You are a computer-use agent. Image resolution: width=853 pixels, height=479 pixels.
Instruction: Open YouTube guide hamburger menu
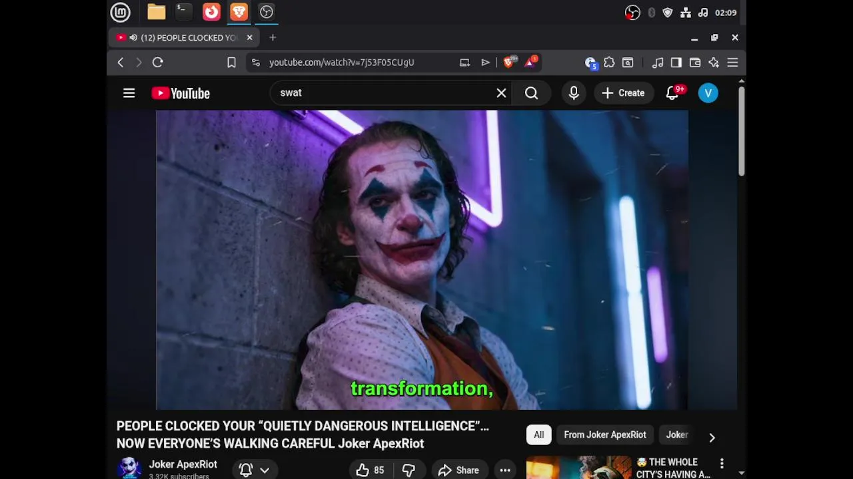click(129, 93)
